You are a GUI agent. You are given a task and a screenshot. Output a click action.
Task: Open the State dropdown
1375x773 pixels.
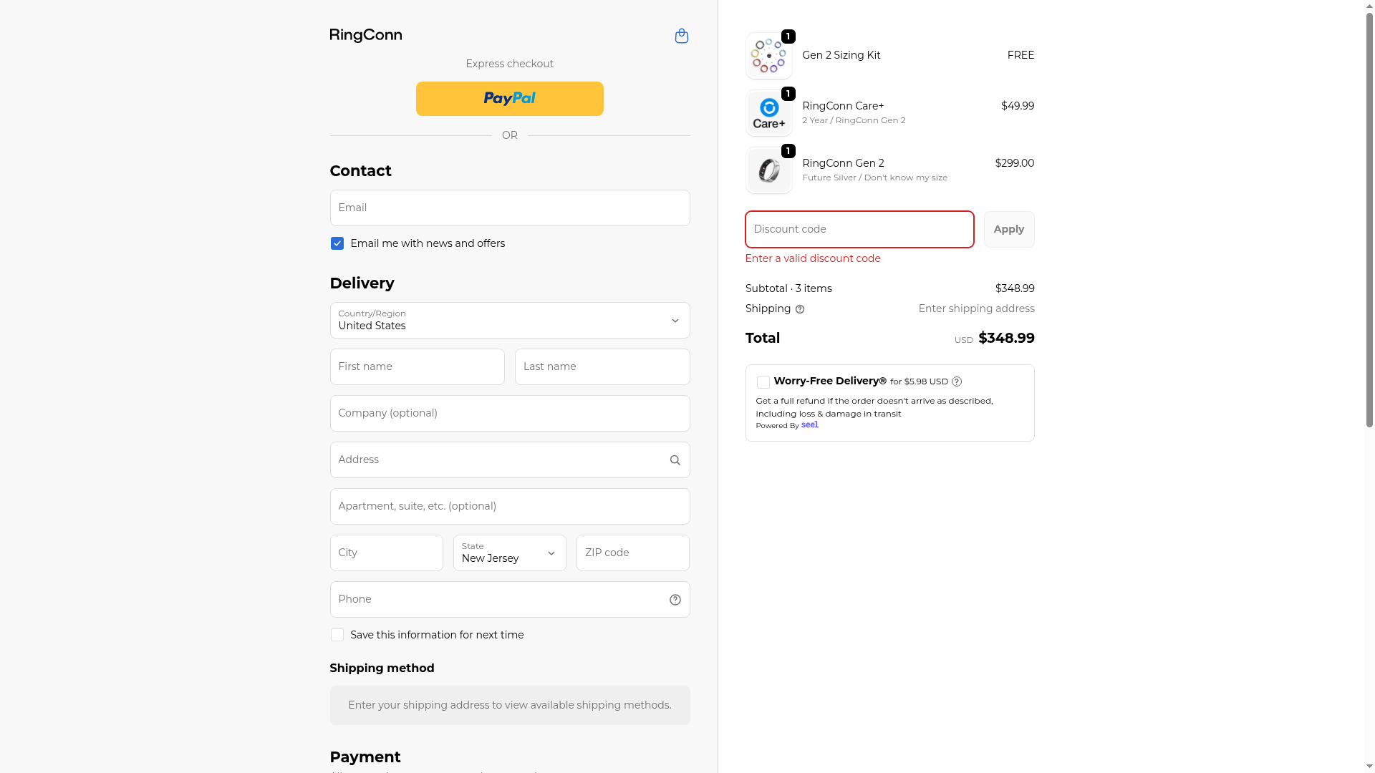(x=509, y=553)
